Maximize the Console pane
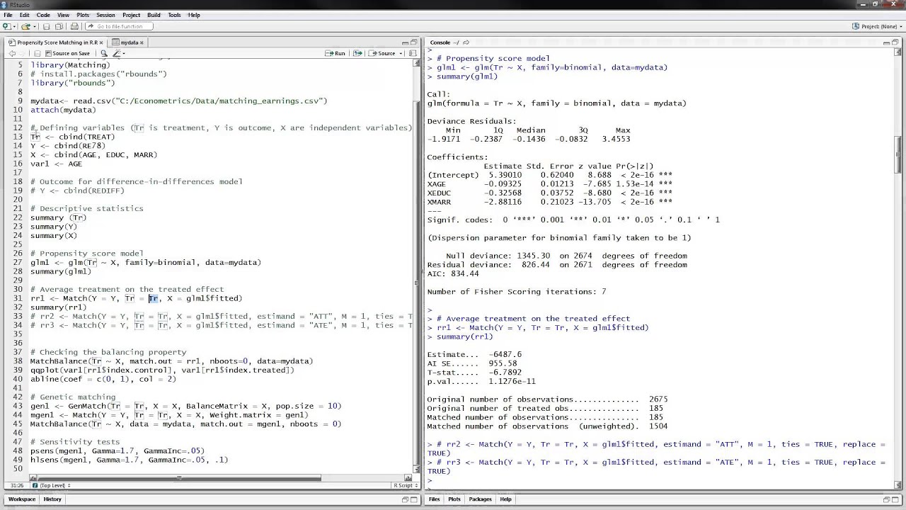The width and height of the screenshot is (906, 510). [895, 42]
